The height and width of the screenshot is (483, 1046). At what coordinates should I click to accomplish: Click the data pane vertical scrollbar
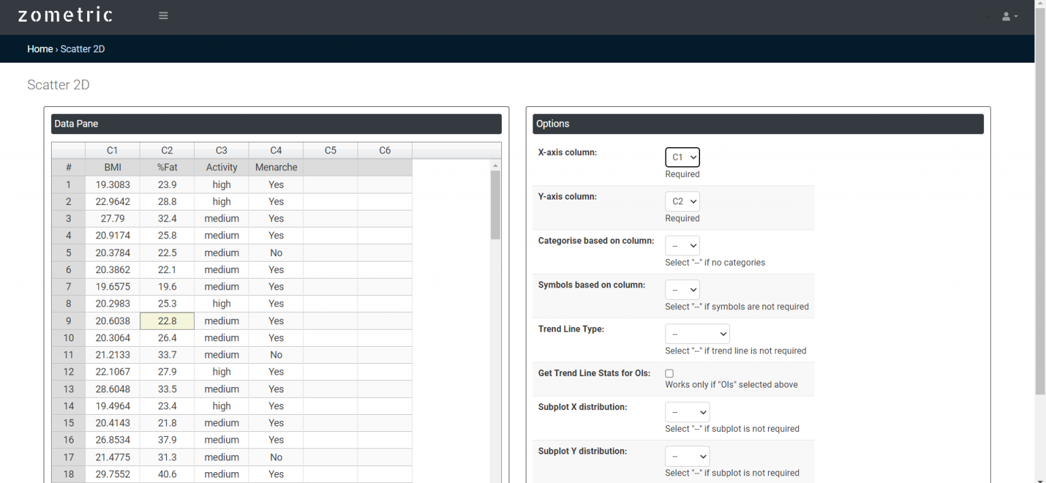pyautogui.click(x=495, y=205)
